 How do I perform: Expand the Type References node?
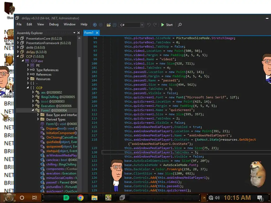tap(28, 70)
